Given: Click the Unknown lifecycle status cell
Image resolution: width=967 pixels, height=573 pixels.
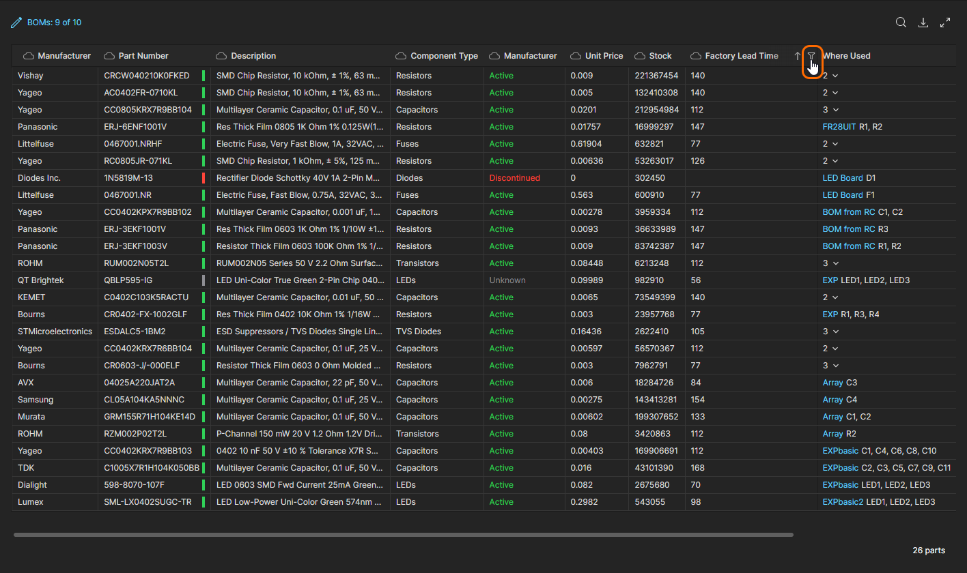Looking at the screenshot, I should (x=507, y=280).
